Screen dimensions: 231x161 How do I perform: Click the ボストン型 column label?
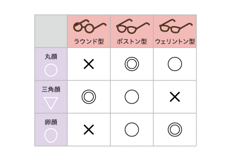coord(132,41)
